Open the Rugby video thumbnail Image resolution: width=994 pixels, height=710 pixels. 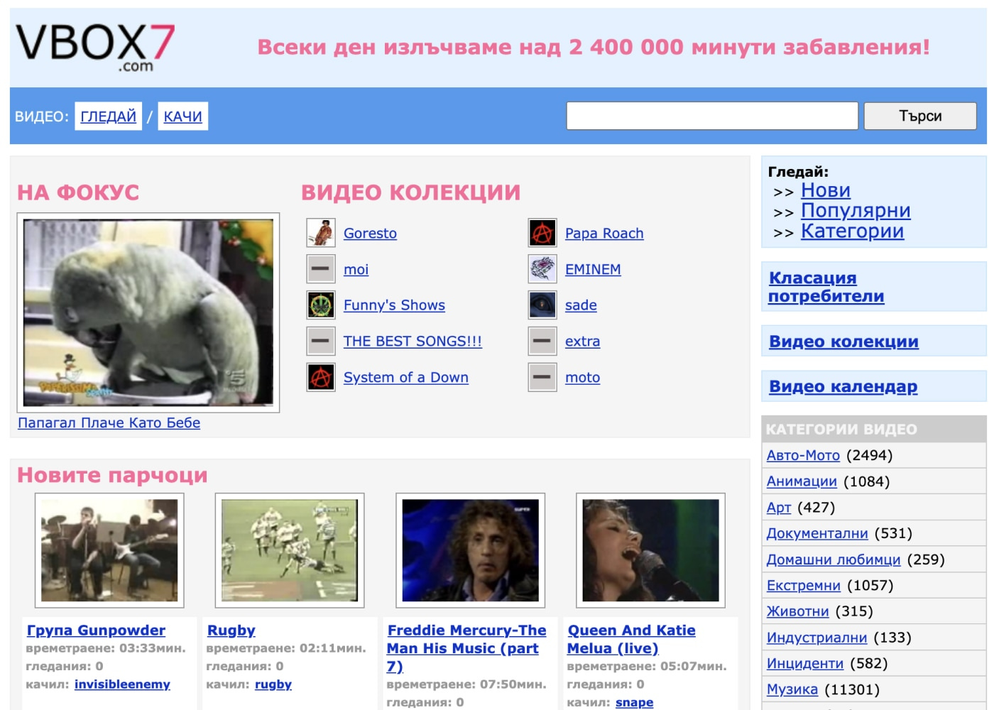(x=290, y=550)
